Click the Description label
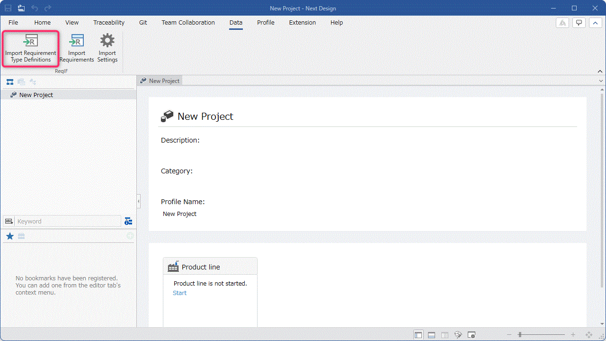The image size is (606, 341). 180,140
